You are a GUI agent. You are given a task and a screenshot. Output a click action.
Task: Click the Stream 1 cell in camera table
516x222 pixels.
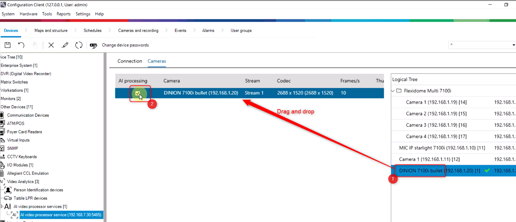click(x=254, y=93)
